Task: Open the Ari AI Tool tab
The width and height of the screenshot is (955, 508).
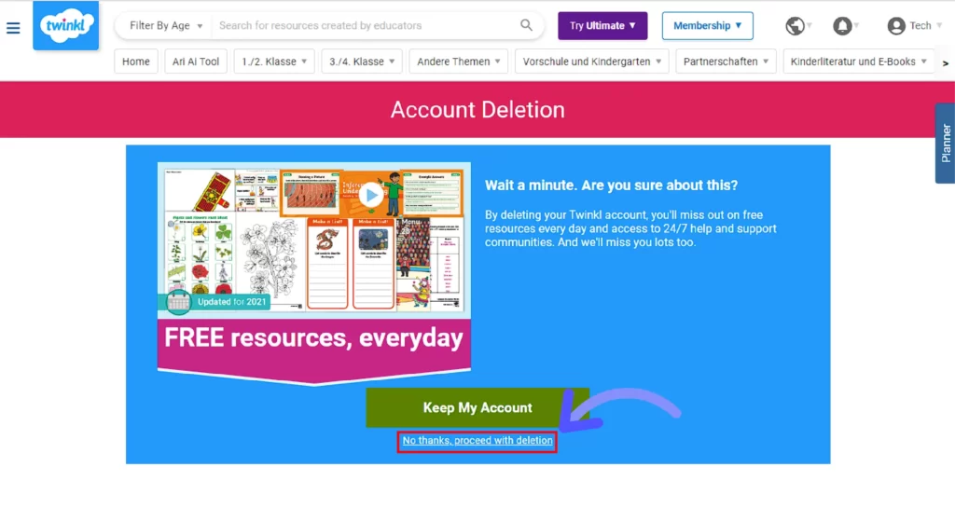Action: pyautogui.click(x=196, y=62)
